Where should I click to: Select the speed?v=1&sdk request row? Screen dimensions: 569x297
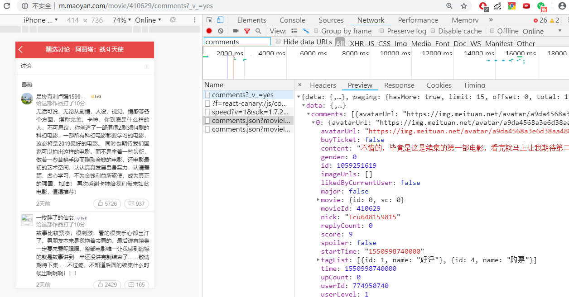tap(248, 112)
